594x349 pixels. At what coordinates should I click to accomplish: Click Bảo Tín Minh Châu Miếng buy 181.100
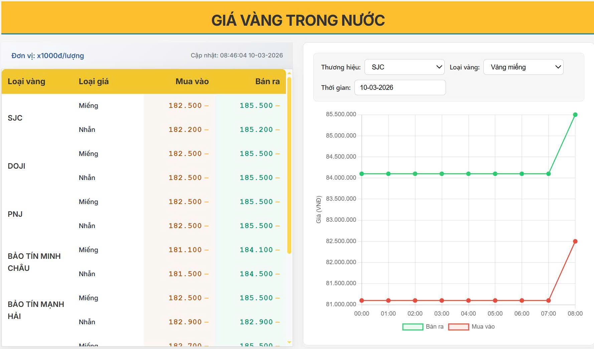pos(185,250)
